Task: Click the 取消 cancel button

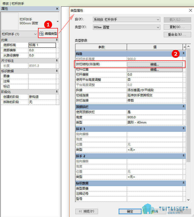Action: 155,212
